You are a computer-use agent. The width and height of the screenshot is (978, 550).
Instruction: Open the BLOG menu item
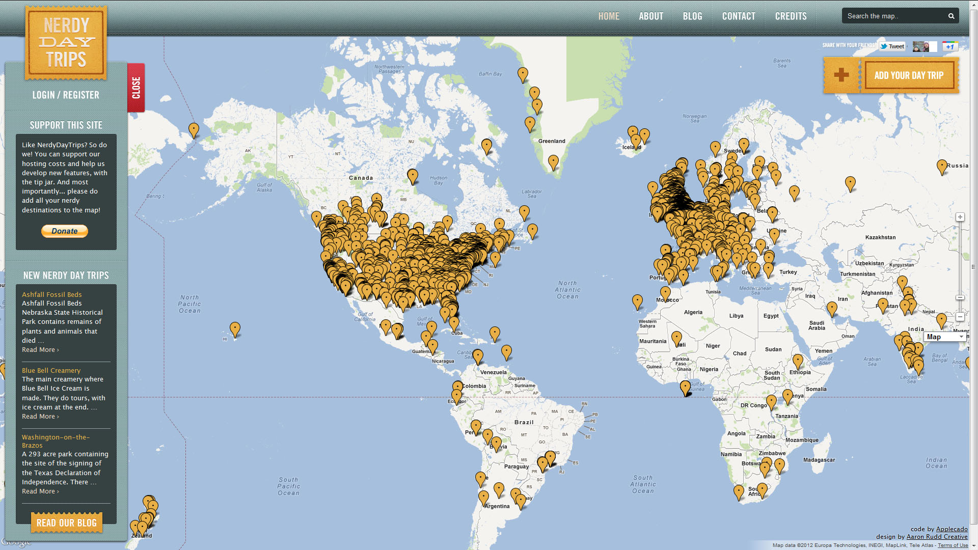pos(692,16)
